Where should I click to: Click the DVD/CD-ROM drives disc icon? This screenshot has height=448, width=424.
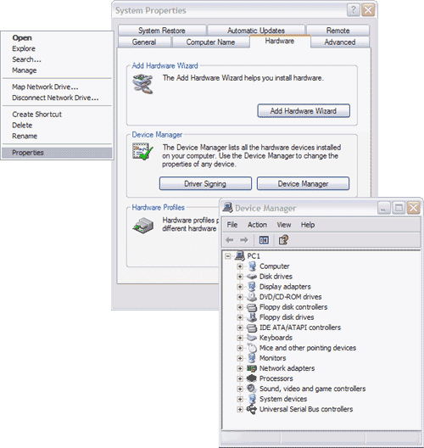252,297
